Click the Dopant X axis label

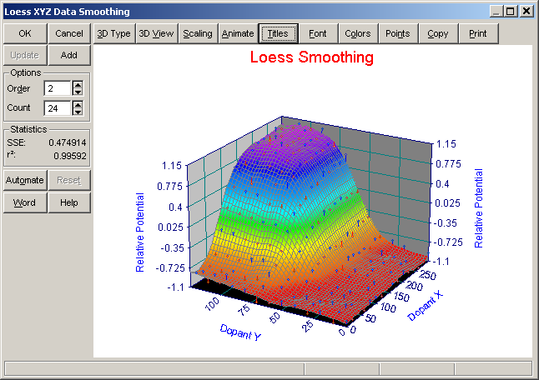click(x=426, y=306)
